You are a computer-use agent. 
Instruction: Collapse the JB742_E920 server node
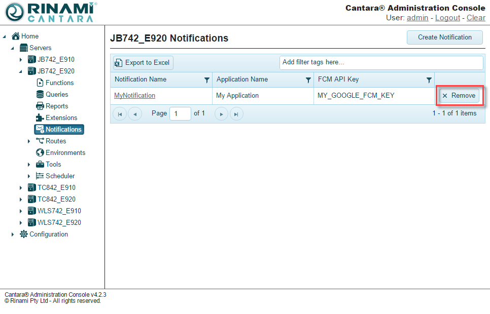21,71
